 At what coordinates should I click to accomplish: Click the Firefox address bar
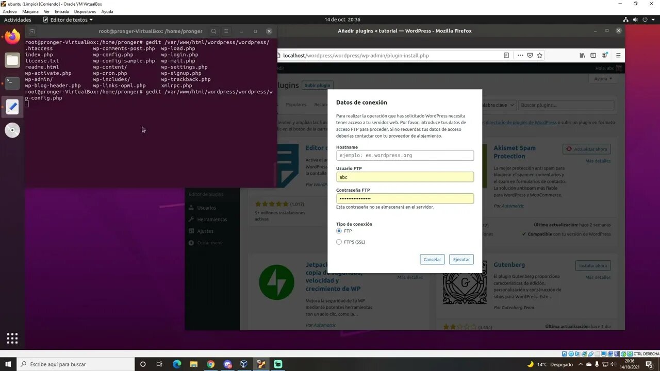392,55
